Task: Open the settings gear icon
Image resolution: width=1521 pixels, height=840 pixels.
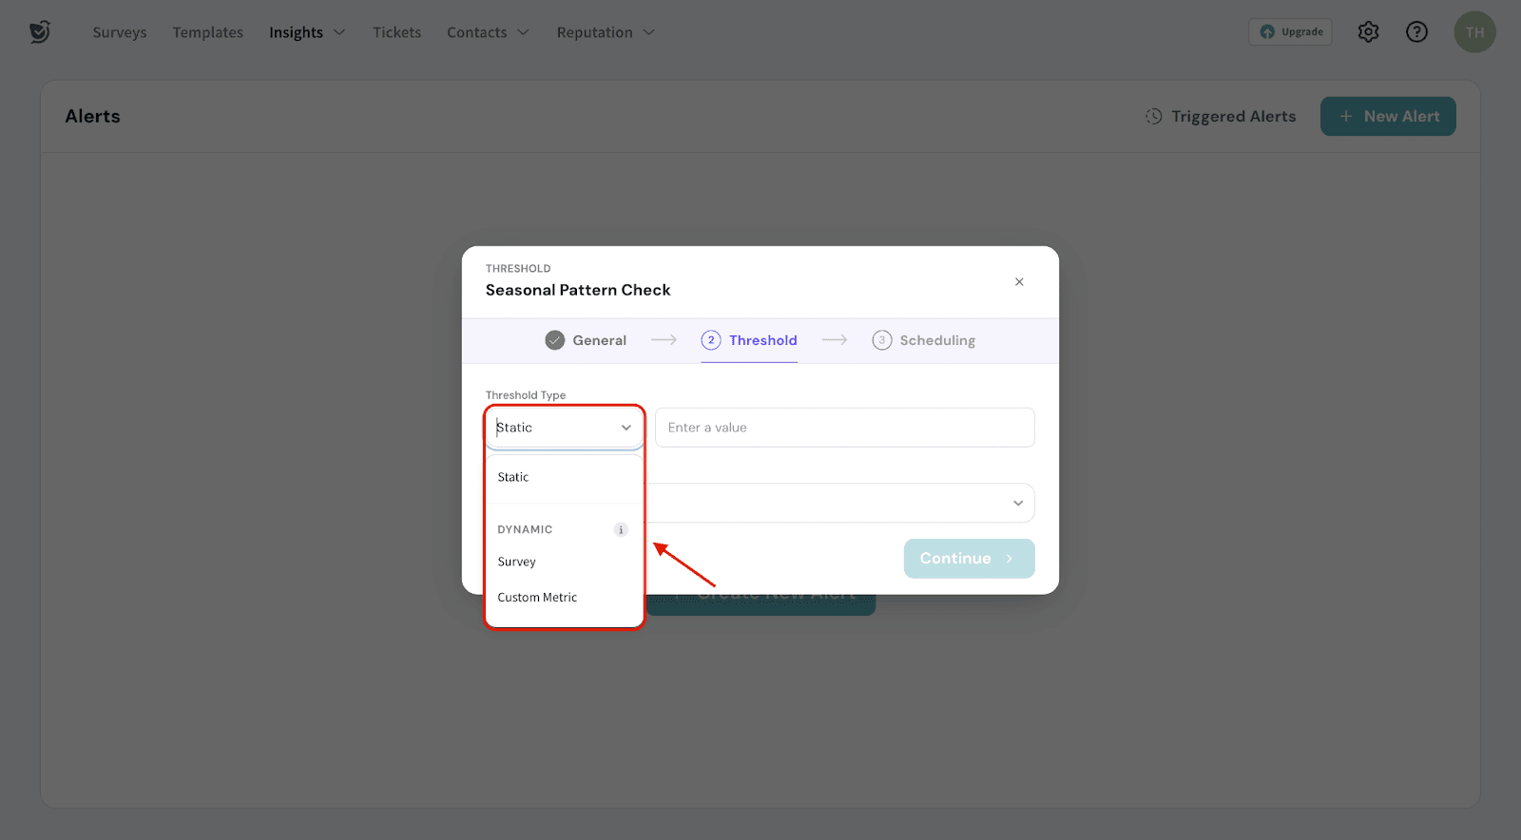Action: click(x=1368, y=32)
